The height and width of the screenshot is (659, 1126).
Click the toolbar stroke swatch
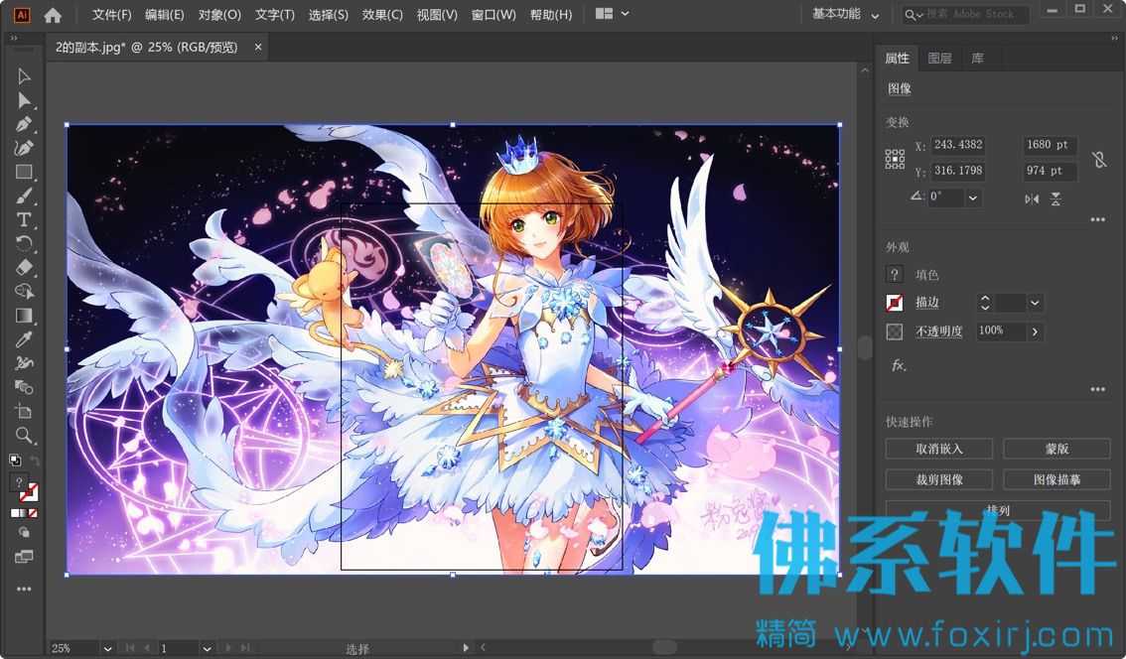tap(30, 492)
